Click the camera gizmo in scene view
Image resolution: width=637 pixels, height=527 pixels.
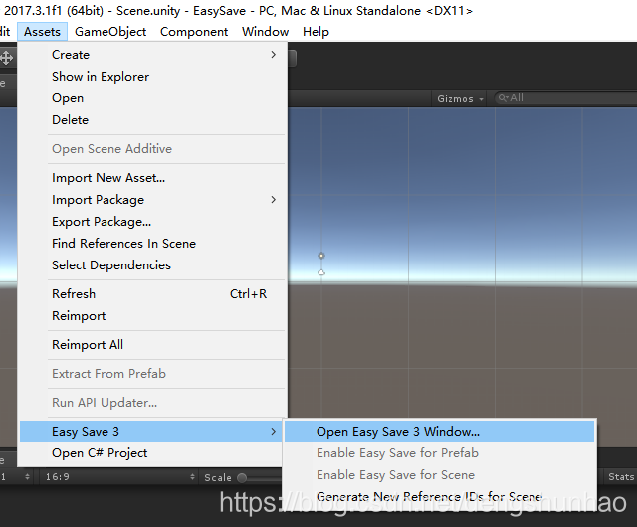pos(321,272)
